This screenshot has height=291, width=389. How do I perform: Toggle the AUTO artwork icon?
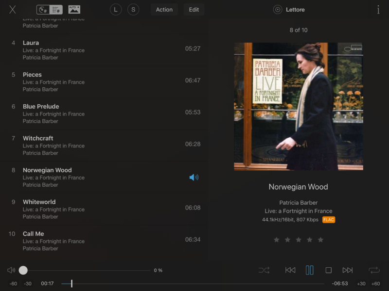(74, 9)
